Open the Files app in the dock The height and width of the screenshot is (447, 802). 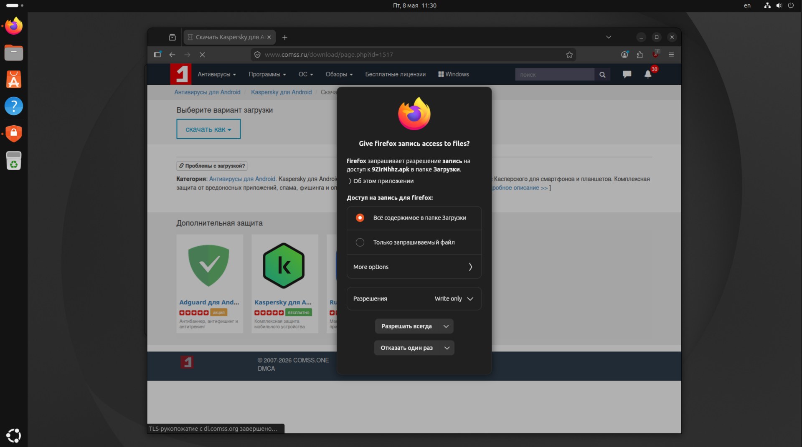click(x=14, y=53)
